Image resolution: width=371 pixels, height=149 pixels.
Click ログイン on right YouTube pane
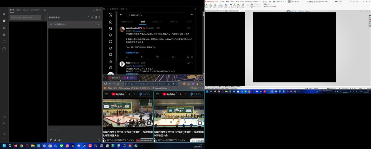click(195, 94)
